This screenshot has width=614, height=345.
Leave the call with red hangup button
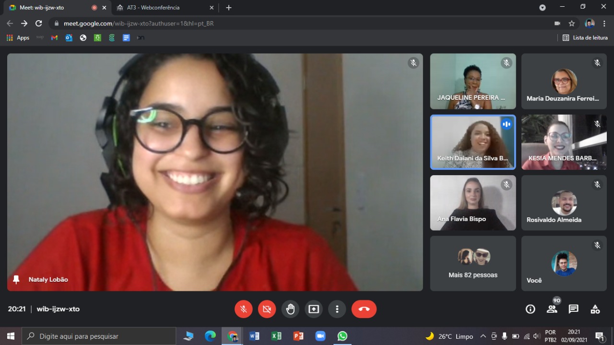point(364,309)
